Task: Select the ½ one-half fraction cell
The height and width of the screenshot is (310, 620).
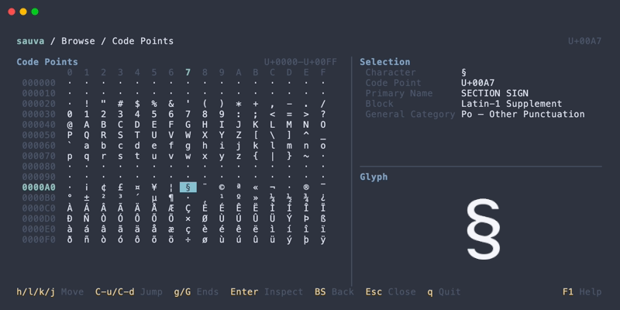Action: pyautogui.click(x=289, y=198)
